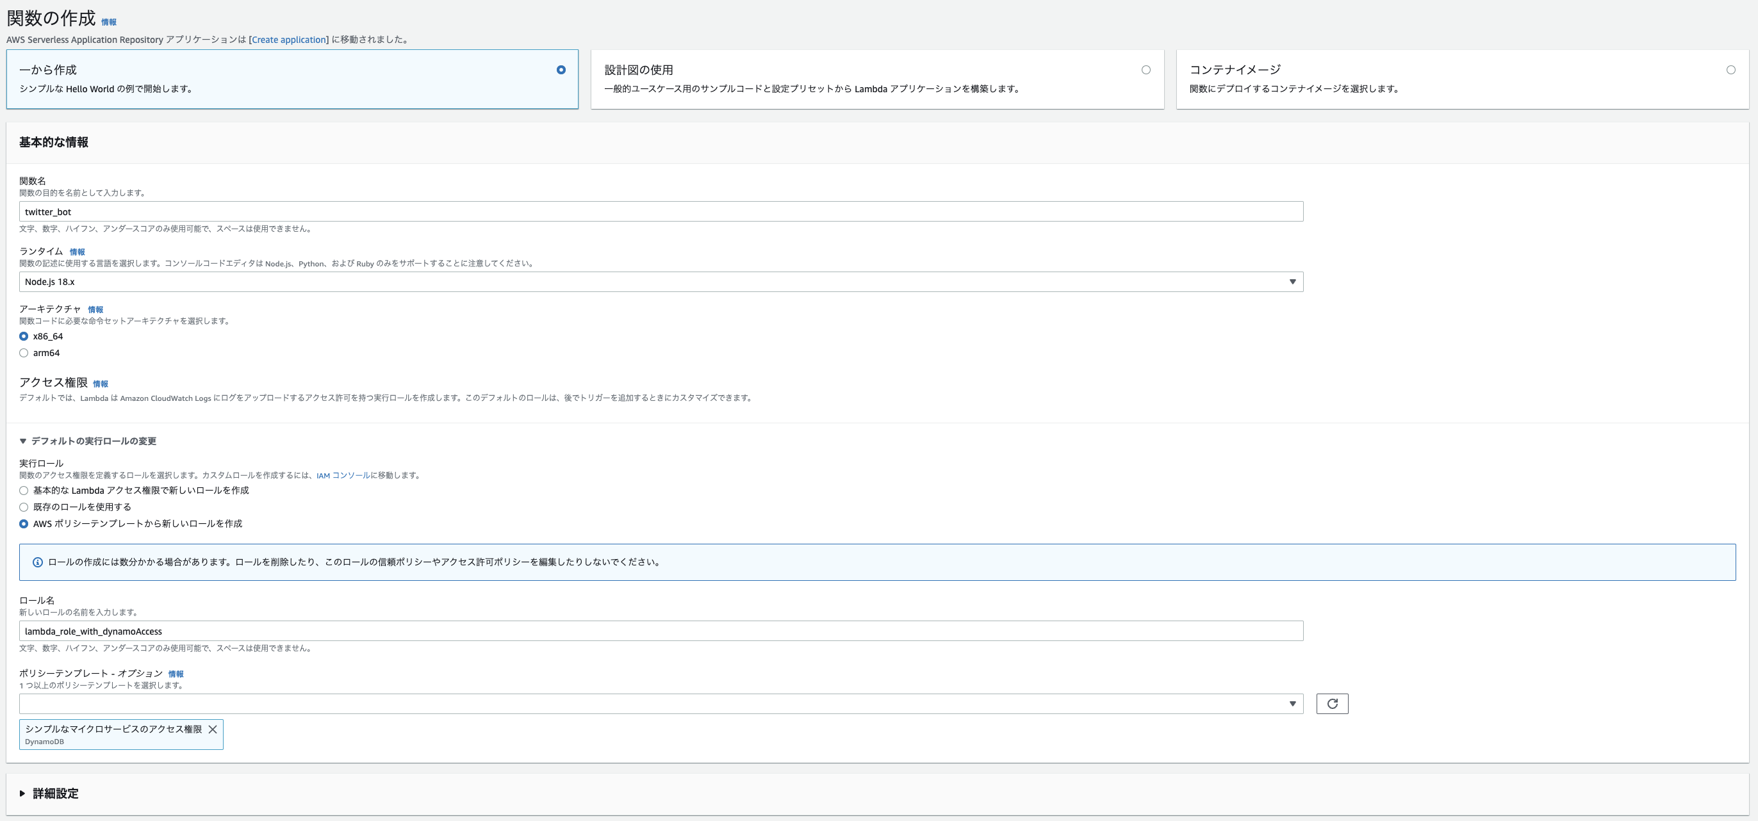Open the Create application link
Viewport: 1758px width, 821px height.
point(289,40)
